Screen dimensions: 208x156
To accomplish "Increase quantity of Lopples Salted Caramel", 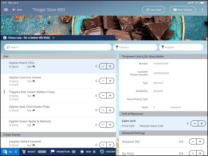I will 110,145.
